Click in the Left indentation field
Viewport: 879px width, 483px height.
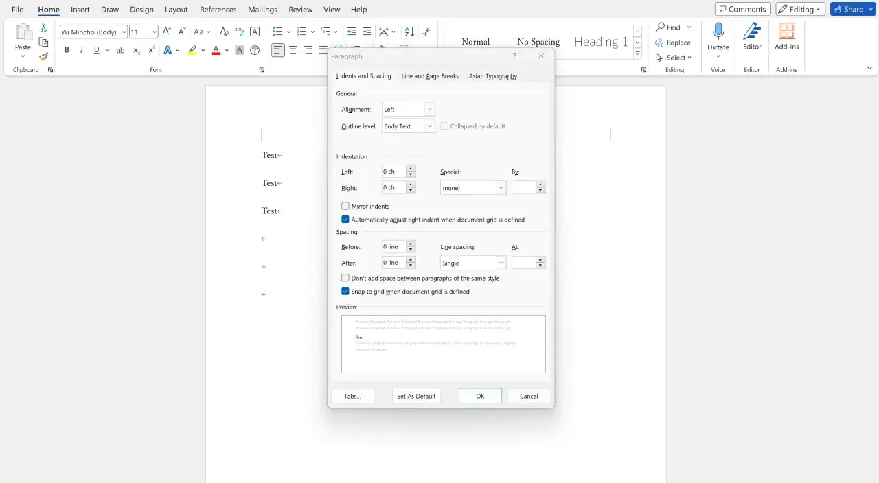pyautogui.click(x=393, y=172)
